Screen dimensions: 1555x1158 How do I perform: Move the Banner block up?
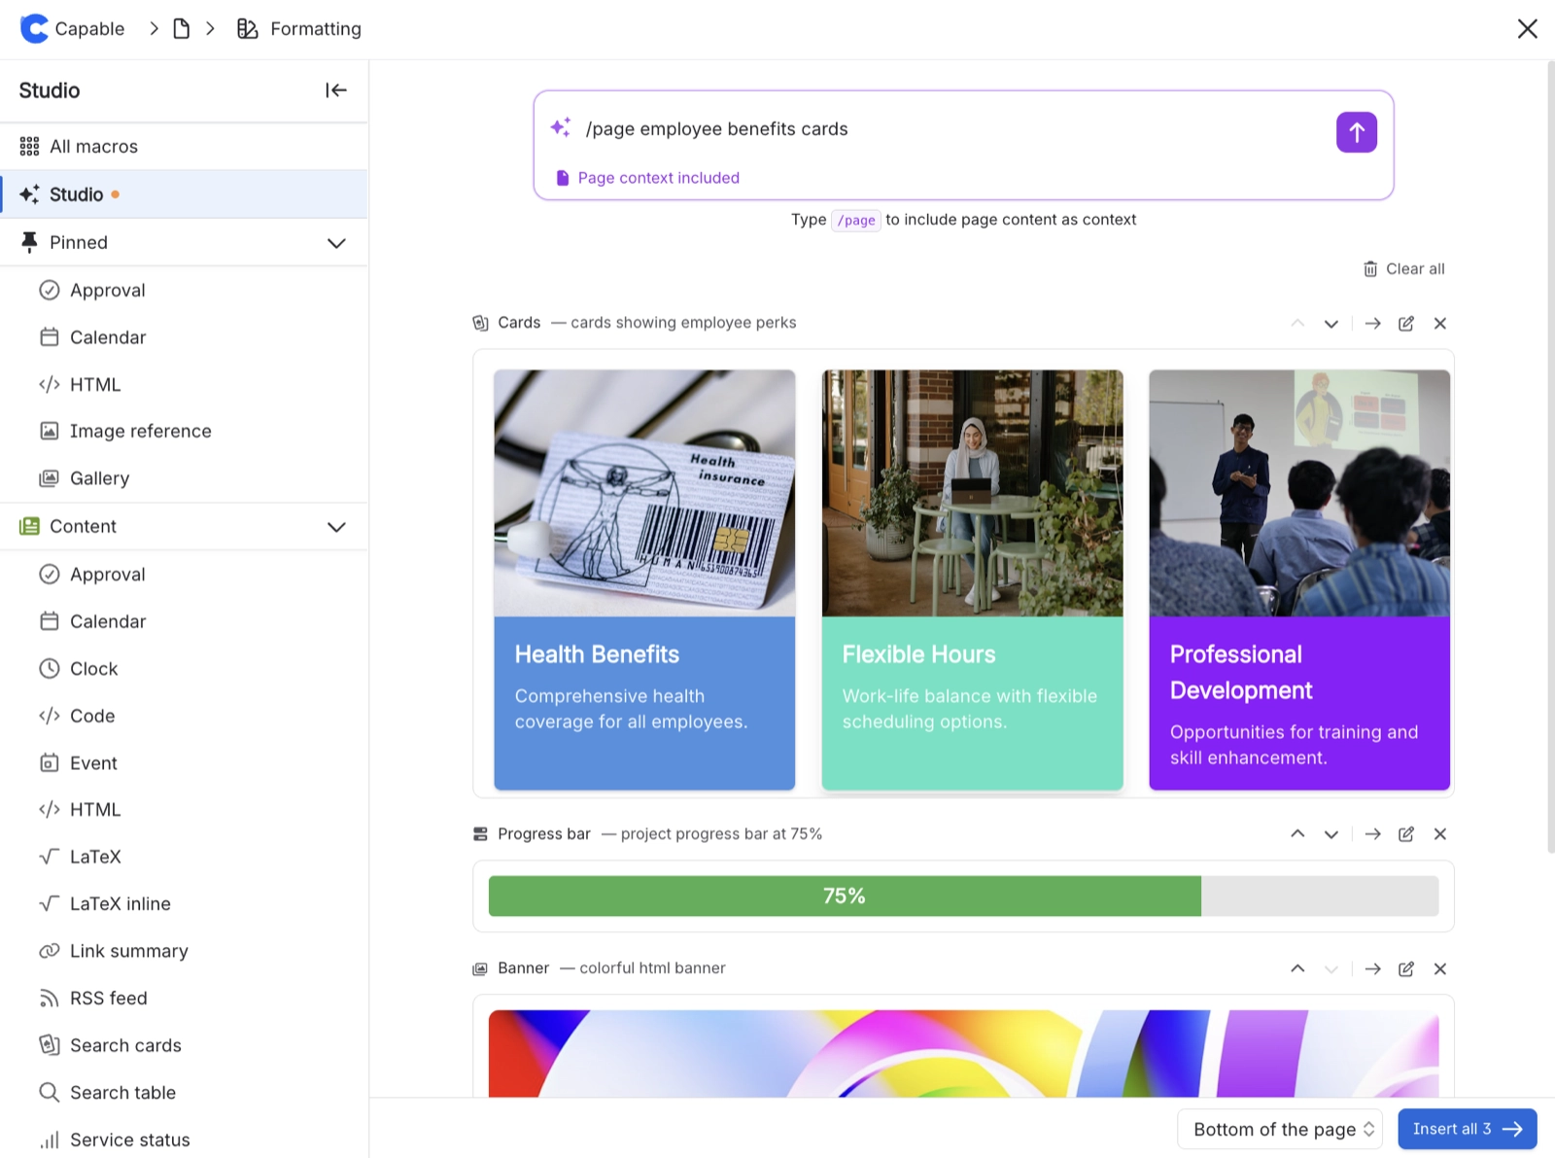point(1297,968)
